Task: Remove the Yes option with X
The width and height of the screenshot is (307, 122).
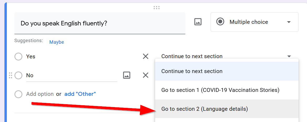Action: (146, 56)
